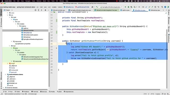This screenshot has height=95, width=170.
Task: Start debugging with the bug icon
Action: [x=129, y=7]
